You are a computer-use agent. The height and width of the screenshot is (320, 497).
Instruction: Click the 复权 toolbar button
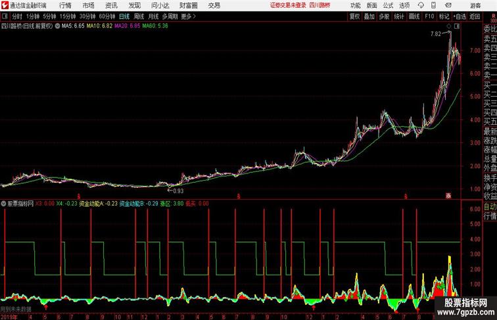pyautogui.click(x=354, y=16)
